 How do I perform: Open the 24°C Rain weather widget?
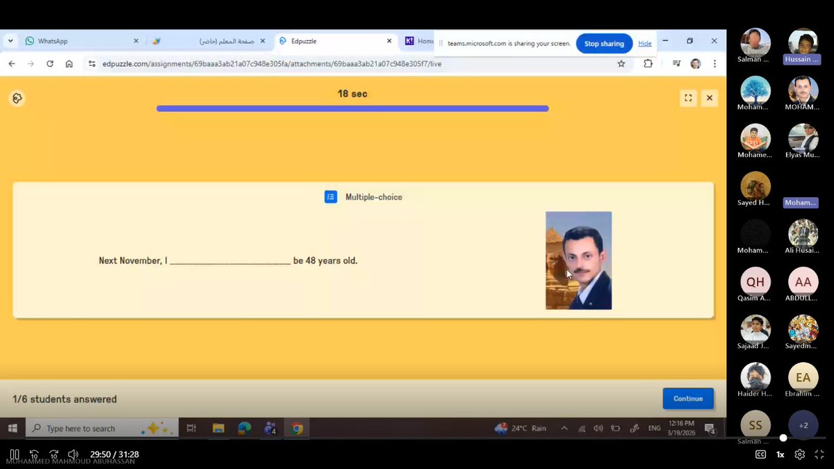point(521,428)
